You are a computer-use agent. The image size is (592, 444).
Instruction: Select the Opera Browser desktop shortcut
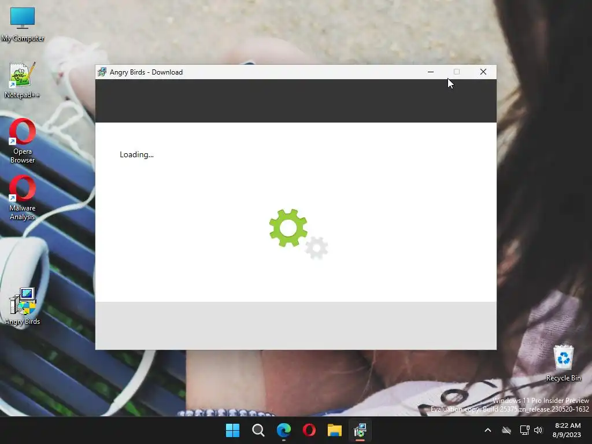point(23,141)
